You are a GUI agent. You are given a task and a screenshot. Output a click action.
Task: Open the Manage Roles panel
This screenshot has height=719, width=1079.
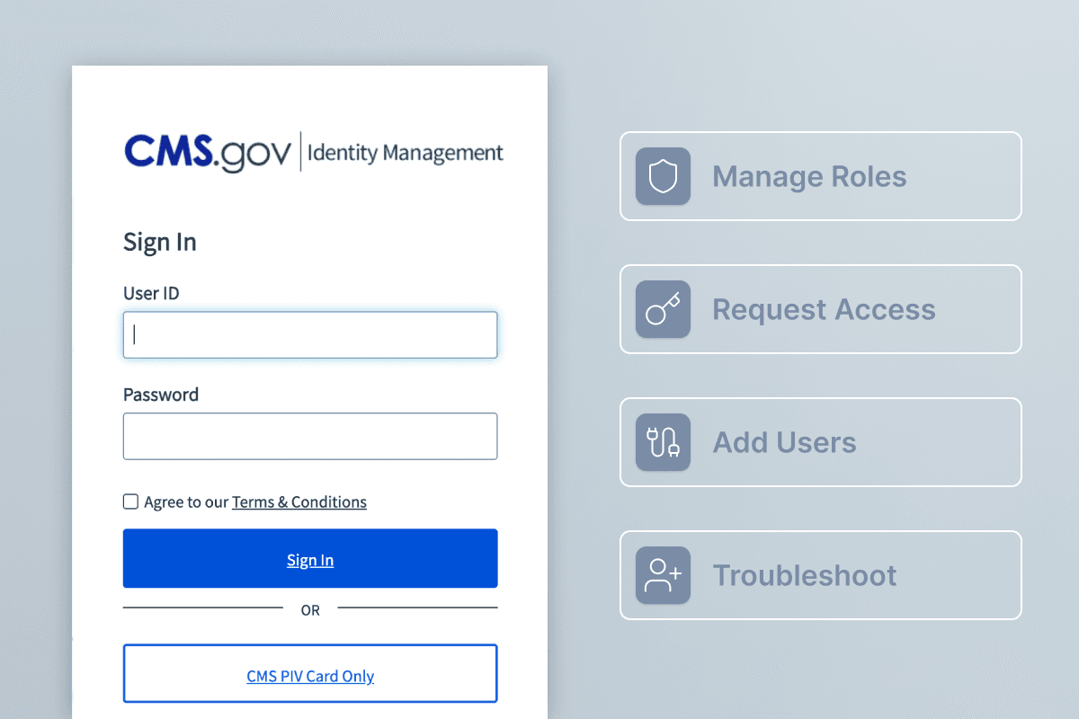pos(820,176)
